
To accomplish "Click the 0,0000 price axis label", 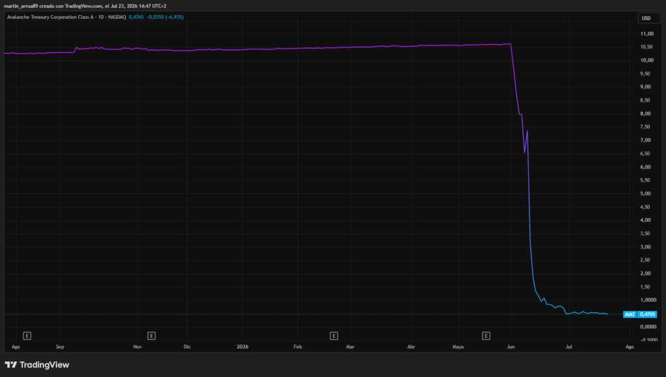I will 648,326.
